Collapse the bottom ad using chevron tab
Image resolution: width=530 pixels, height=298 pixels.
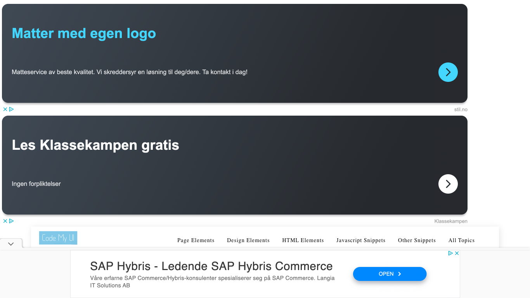click(11, 244)
